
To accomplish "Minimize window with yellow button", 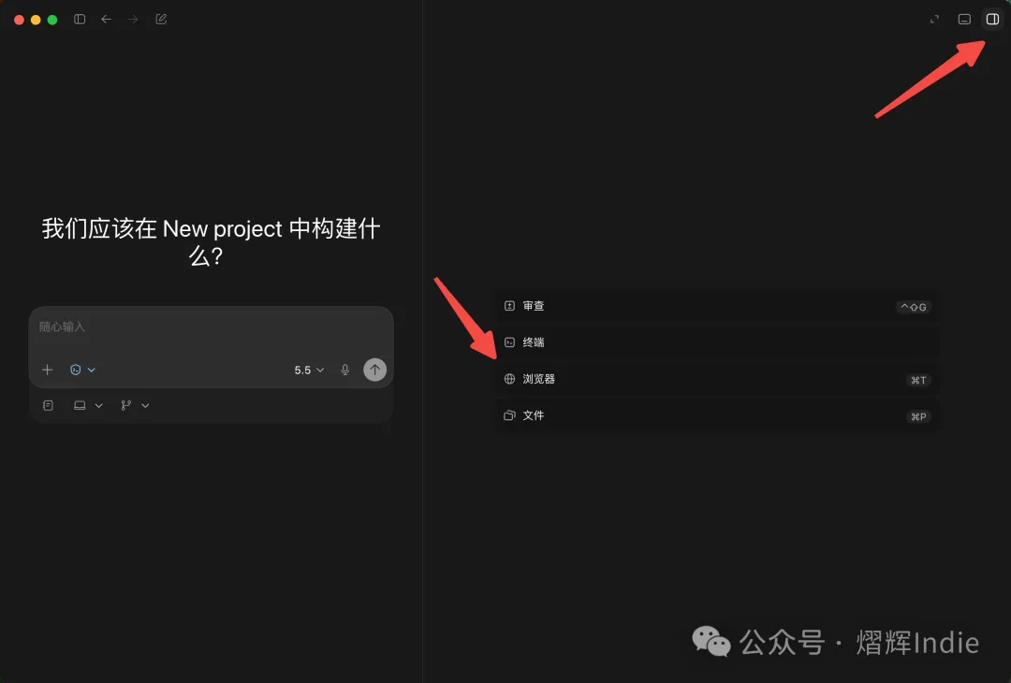I will [36, 20].
